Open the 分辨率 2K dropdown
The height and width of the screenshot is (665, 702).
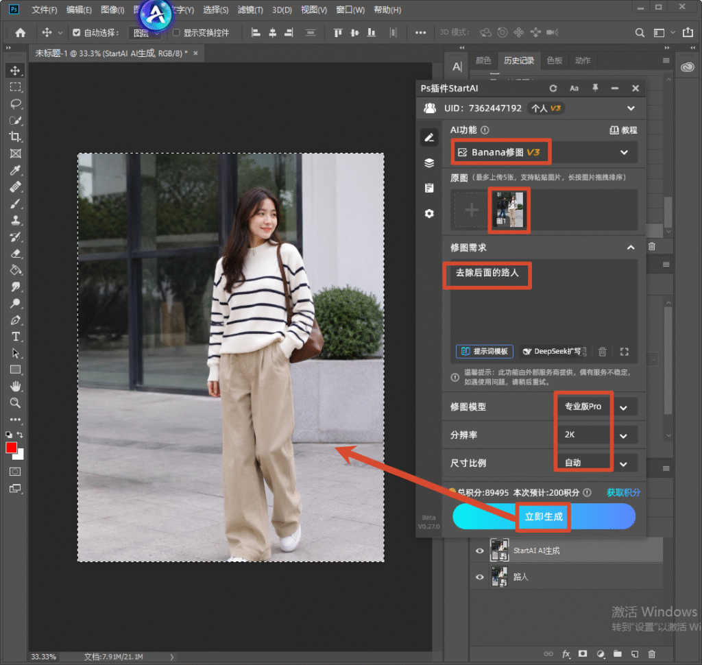pyautogui.click(x=597, y=435)
